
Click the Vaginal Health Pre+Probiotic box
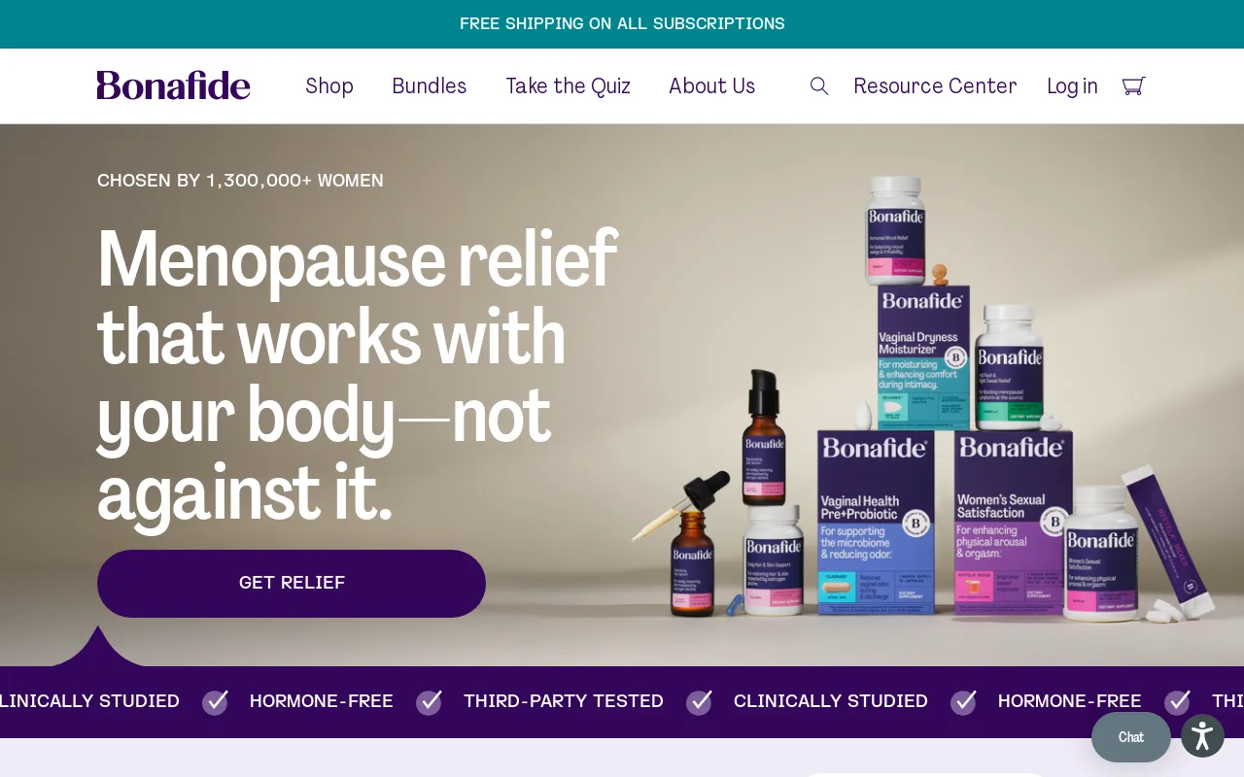tap(876, 523)
